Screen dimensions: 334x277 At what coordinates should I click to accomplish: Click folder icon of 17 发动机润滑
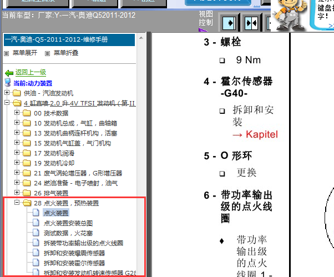click(x=27, y=153)
